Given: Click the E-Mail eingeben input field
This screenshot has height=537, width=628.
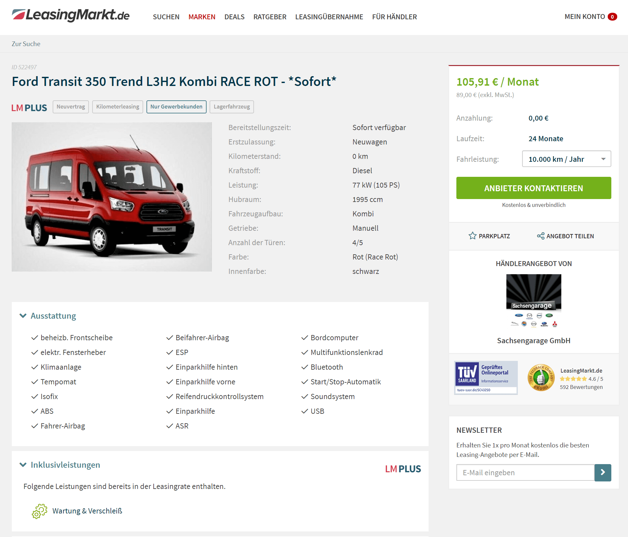Looking at the screenshot, I should click(525, 472).
